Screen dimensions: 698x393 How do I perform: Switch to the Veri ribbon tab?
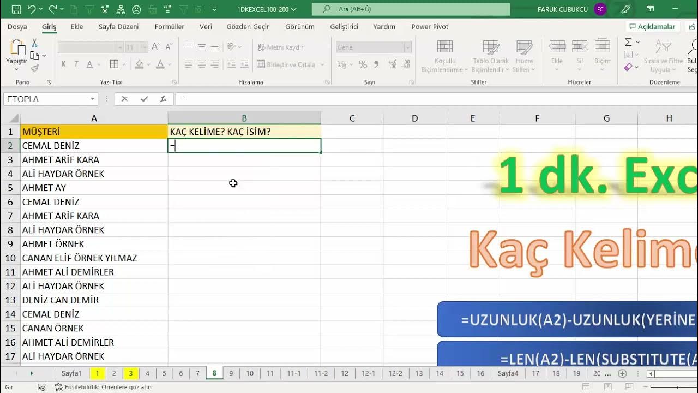[x=206, y=27]
